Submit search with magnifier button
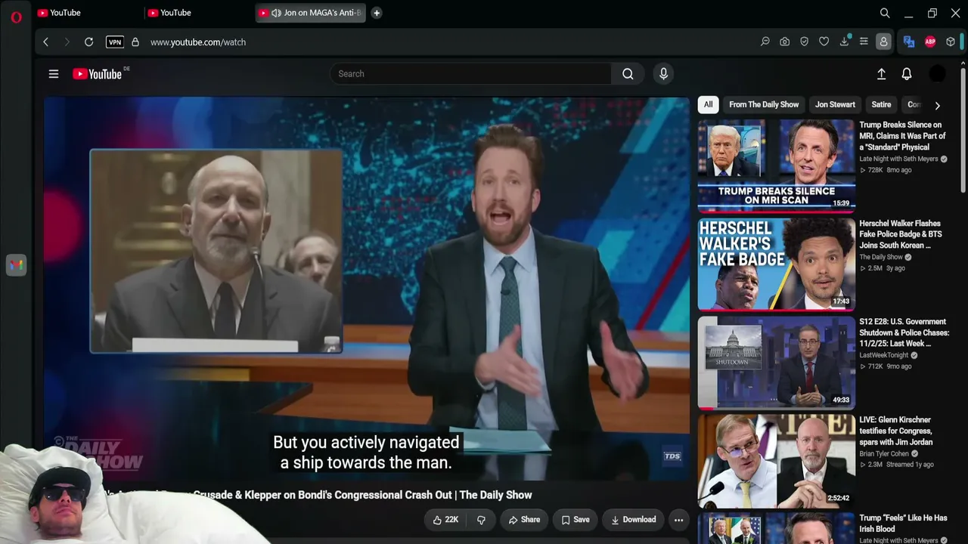 [x=628, y=74]
